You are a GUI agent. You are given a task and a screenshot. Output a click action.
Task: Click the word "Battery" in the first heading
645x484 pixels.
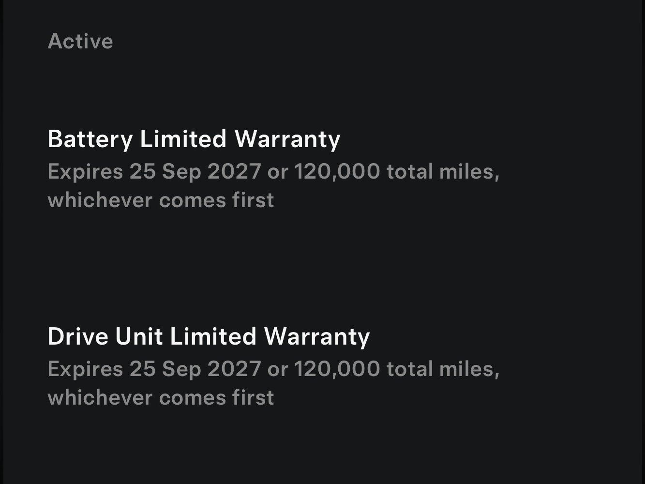point(90,139)
